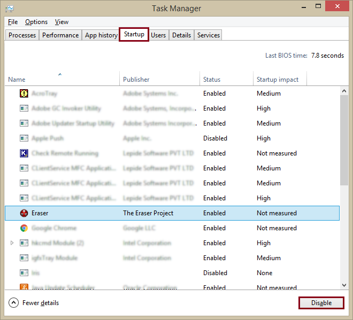Viewport: 353px width, 320px height.
Task: Sort by the Status column header
Action: [x=226, y=79]
